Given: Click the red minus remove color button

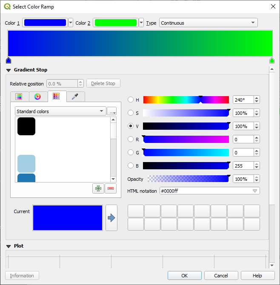Looking at the screenshot, I should [x=111, y=188].
